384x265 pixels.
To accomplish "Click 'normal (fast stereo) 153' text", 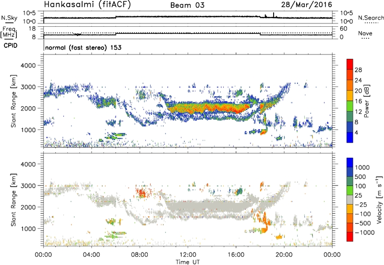I will (83, 47).
